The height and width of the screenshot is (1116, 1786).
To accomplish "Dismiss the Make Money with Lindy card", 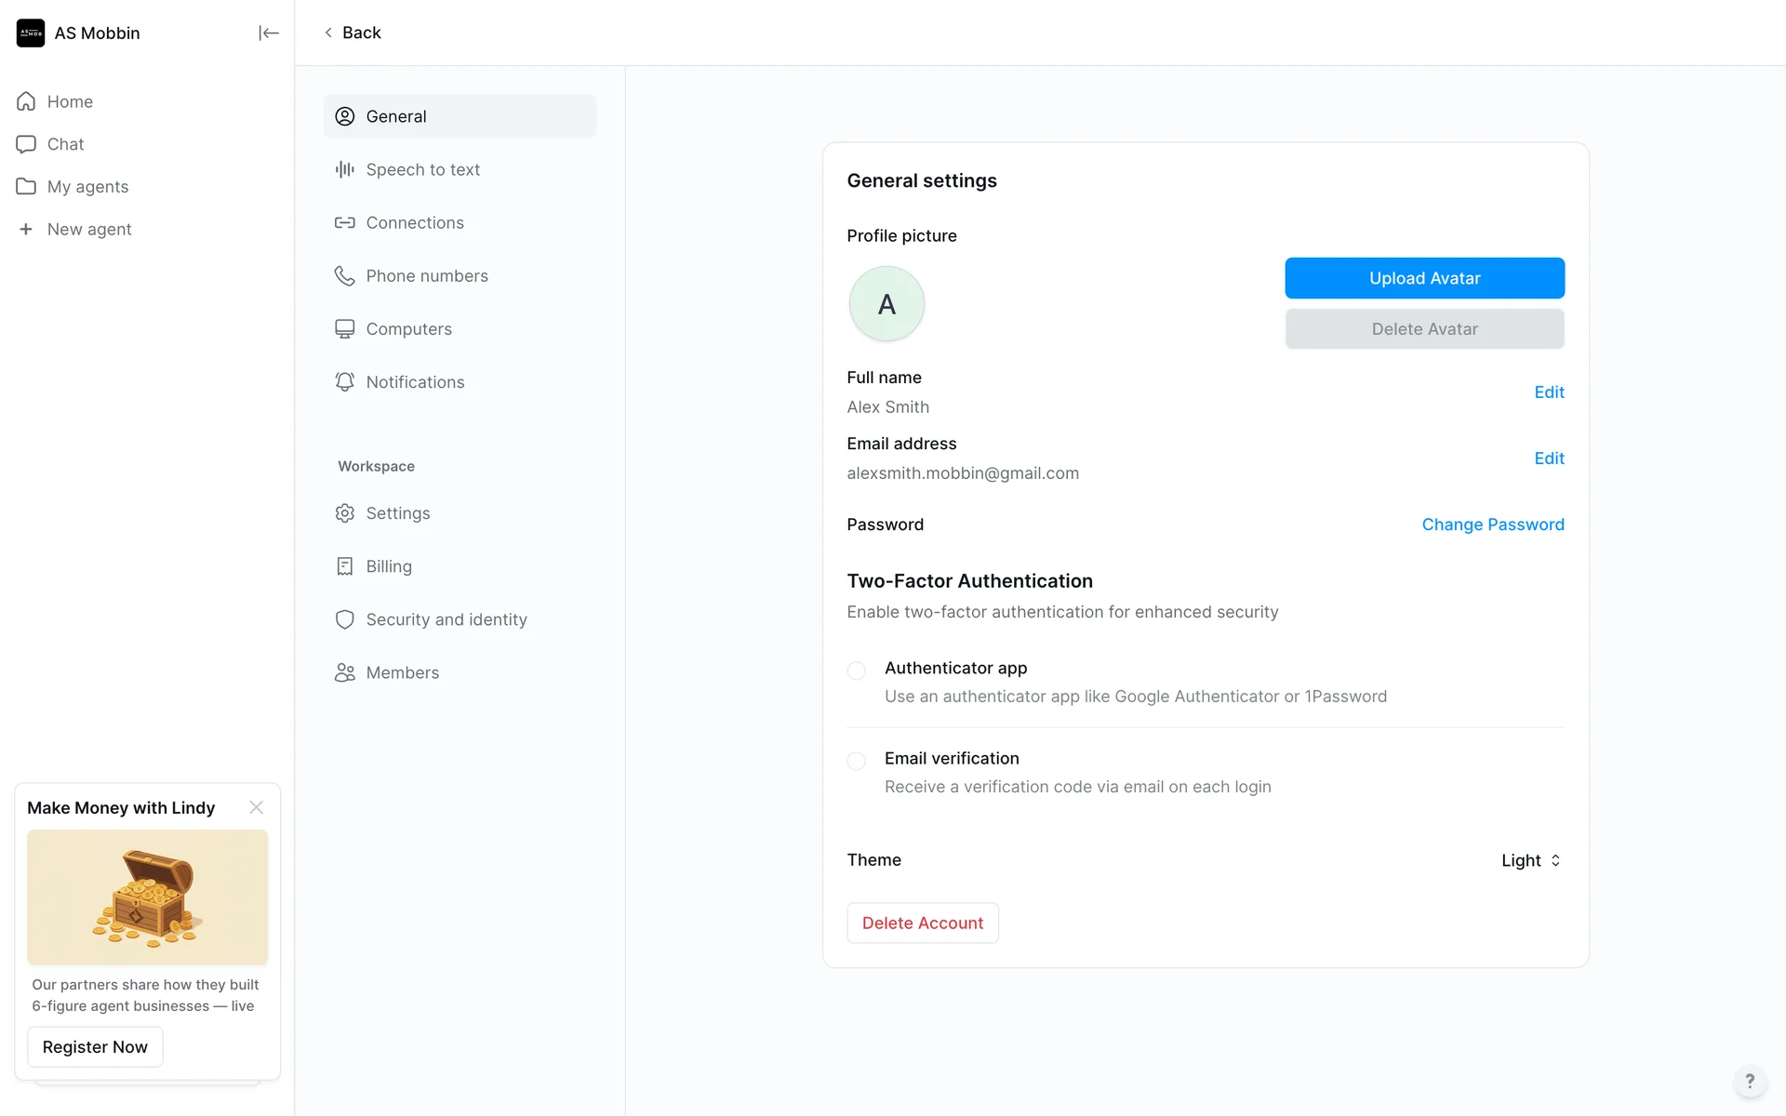I will pyautogui.click(x=256, y=807).
